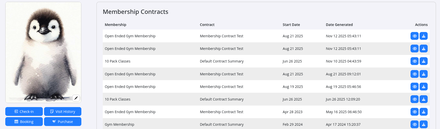Download contract generated May 16 2025
This screenshot has width=440, height=129.
[424, 112]
